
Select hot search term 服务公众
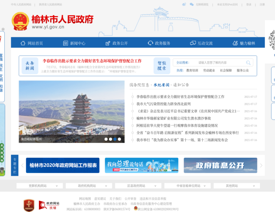pos(243,70)
